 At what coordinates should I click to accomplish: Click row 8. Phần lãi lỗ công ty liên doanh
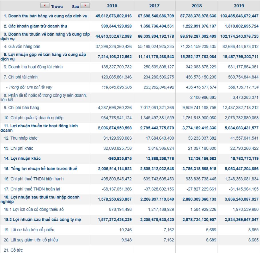[130, 98]
